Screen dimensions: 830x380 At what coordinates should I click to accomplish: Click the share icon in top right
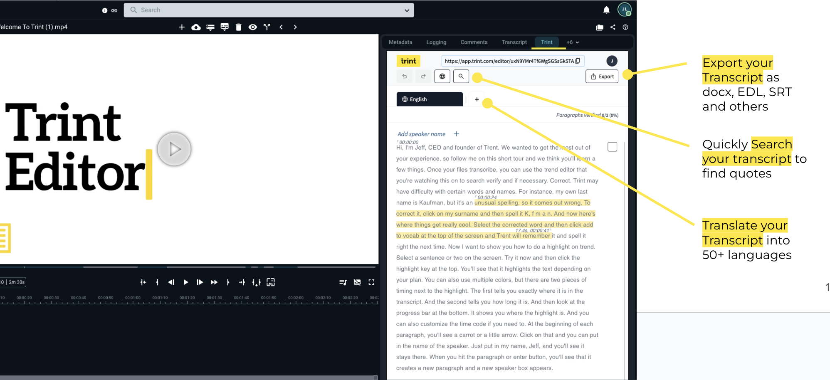click(x=613, y=27)
